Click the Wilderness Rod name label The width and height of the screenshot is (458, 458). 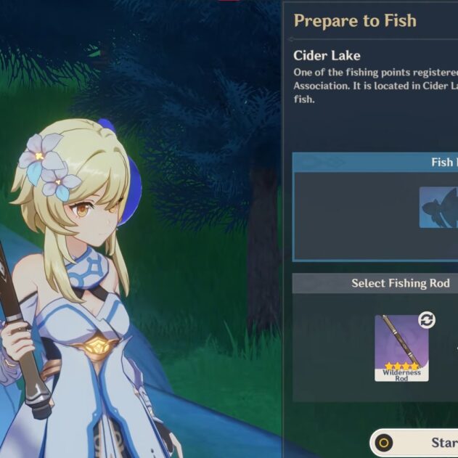401,375
